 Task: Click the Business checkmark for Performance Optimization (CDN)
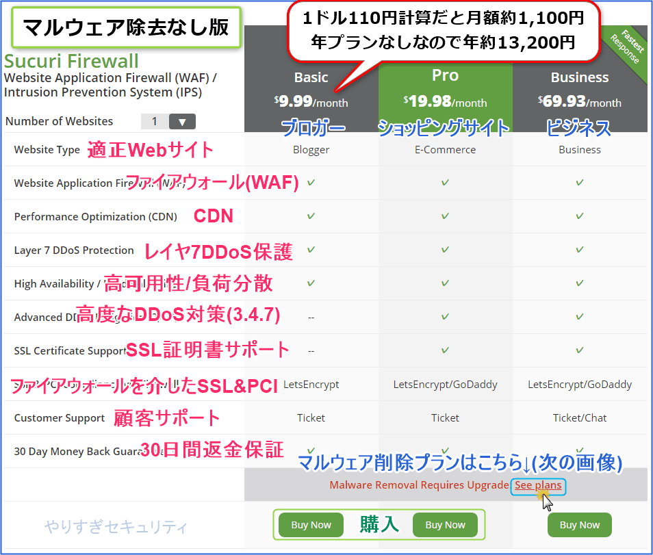pos(580,216)
